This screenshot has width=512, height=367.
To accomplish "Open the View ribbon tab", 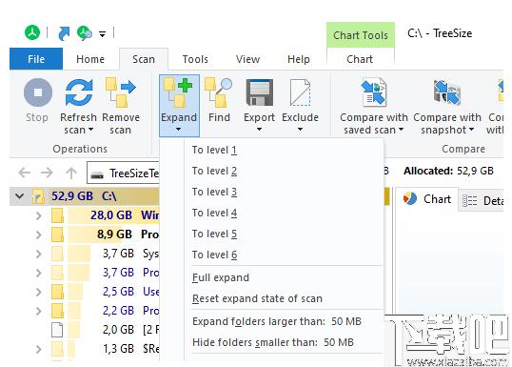I will click(247, 59).
